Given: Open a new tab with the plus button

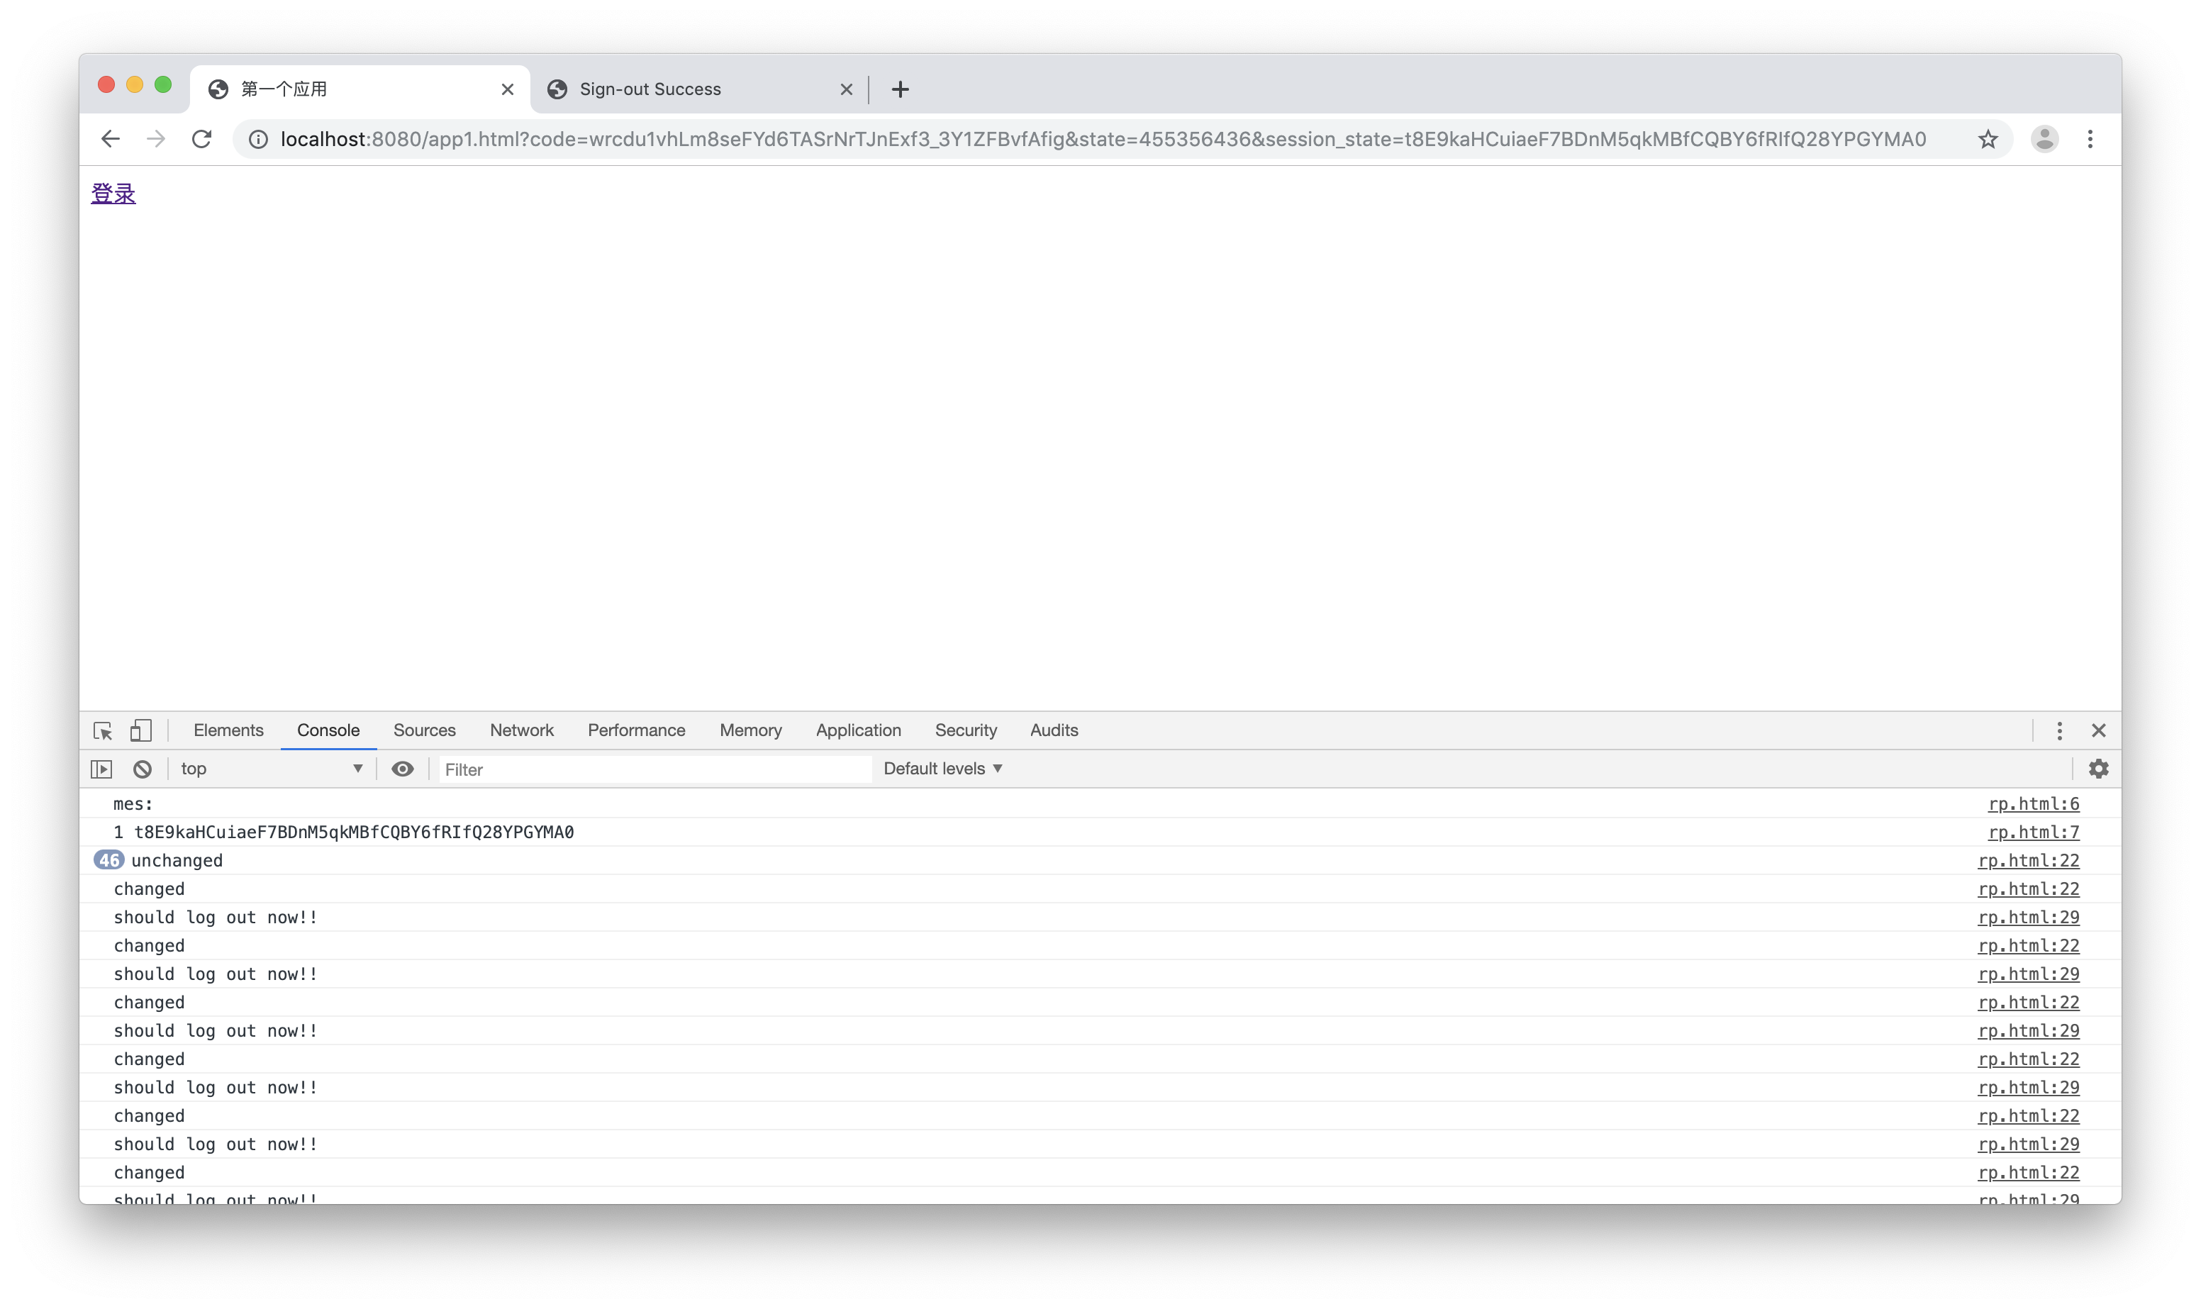Looking at the screenshot, I should 899,89.
